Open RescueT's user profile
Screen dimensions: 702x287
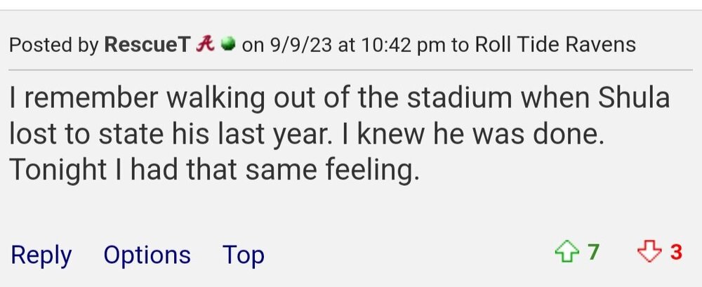[147, 45]
